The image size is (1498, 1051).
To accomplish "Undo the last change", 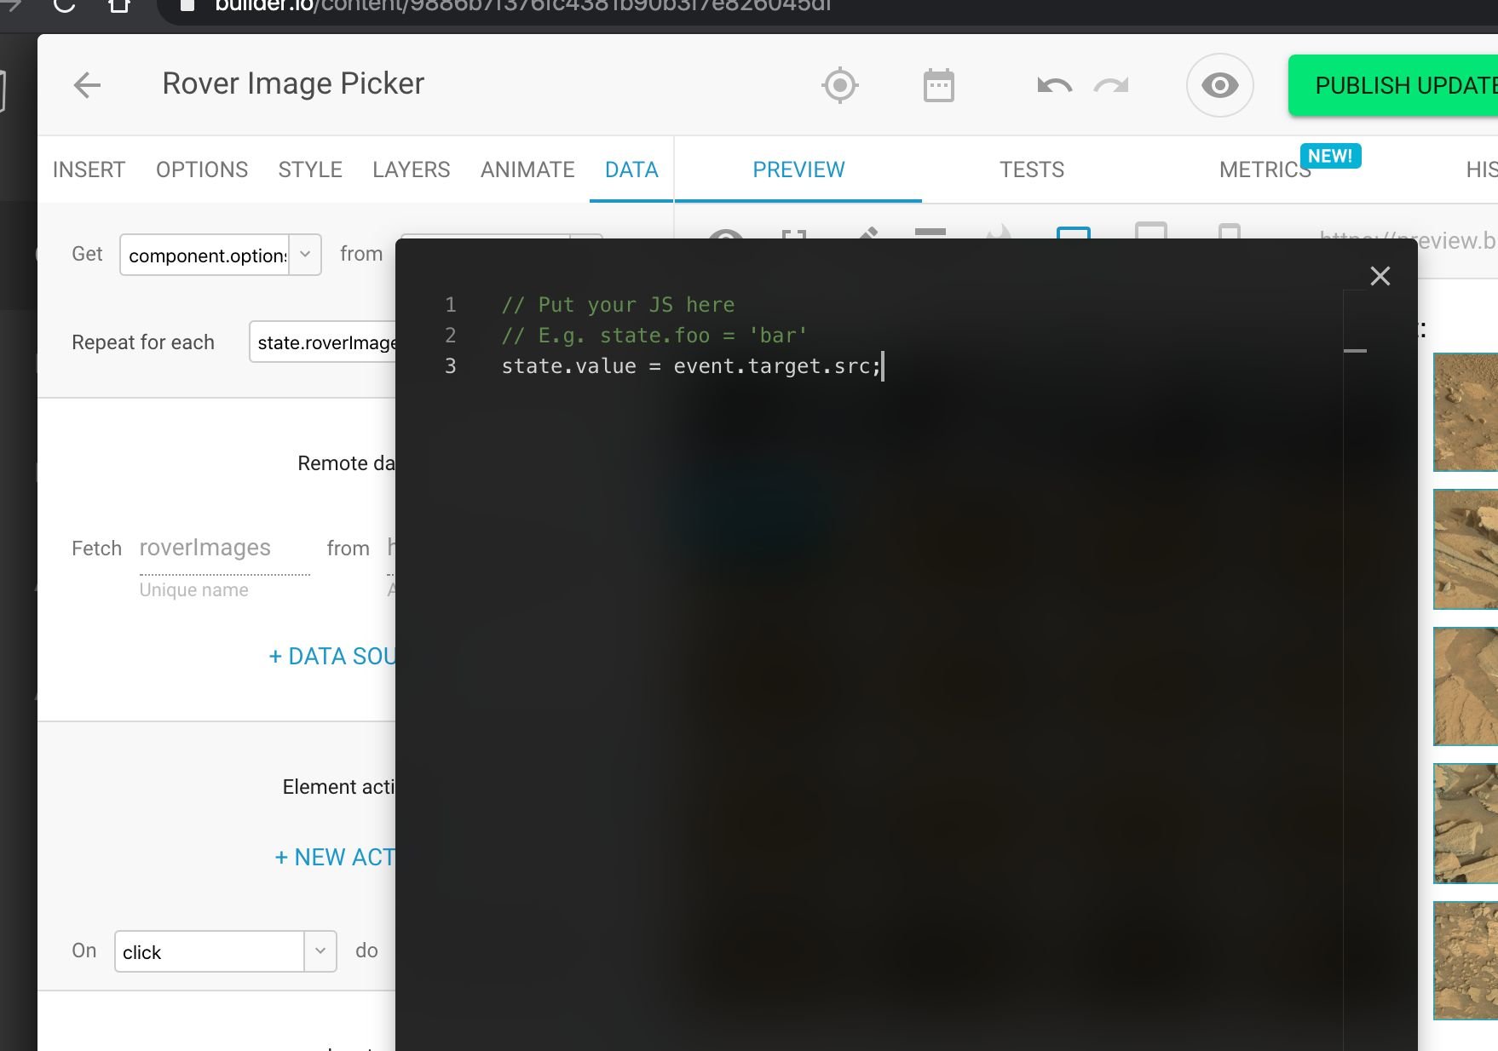I will tap(1054, 85).
